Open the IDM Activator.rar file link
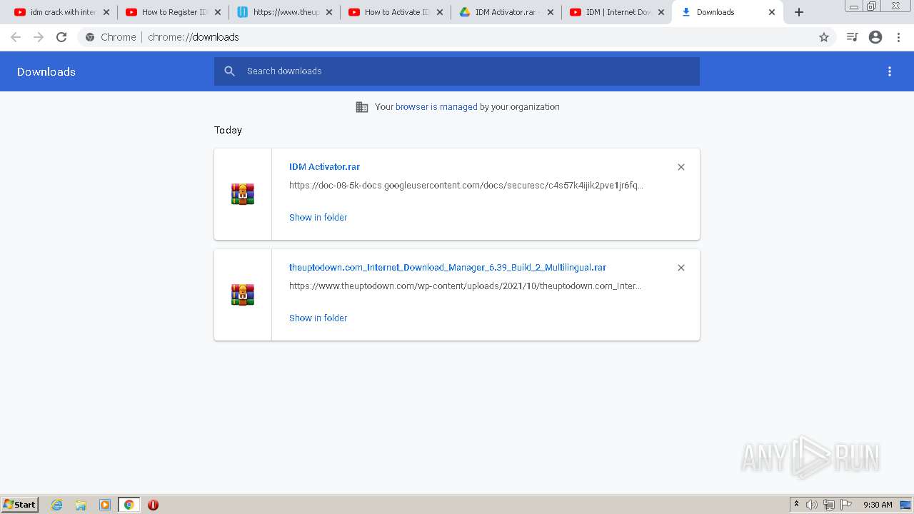The image size is (914, 514). tap(324, 167)
